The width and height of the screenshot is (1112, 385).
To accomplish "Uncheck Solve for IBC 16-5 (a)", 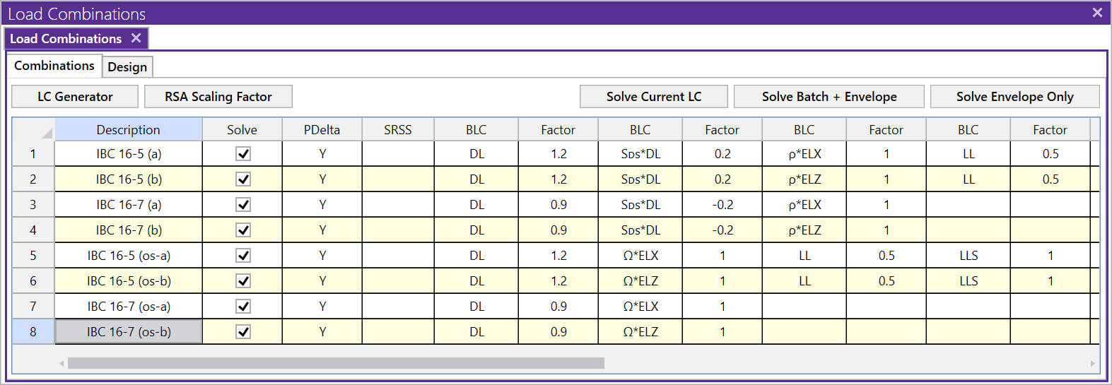I will pyautogui.click(x=243, y=154).
